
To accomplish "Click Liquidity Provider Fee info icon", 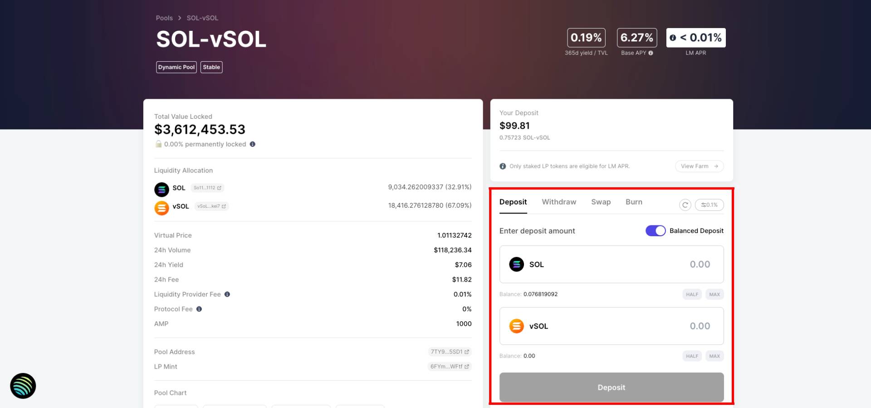I will click(x=227, y=294).
